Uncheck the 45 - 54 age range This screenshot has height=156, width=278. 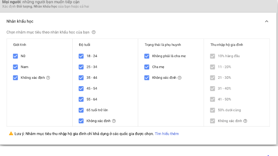(81, 89)
